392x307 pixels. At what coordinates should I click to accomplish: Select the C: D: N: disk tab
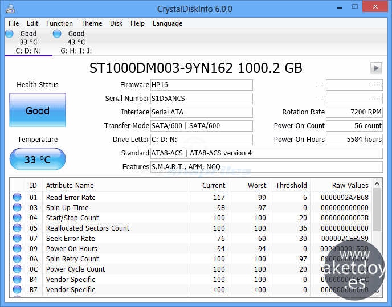(28, 42)
